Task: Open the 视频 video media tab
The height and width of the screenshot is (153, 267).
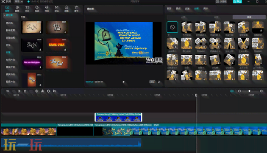Action: point(7,8)
